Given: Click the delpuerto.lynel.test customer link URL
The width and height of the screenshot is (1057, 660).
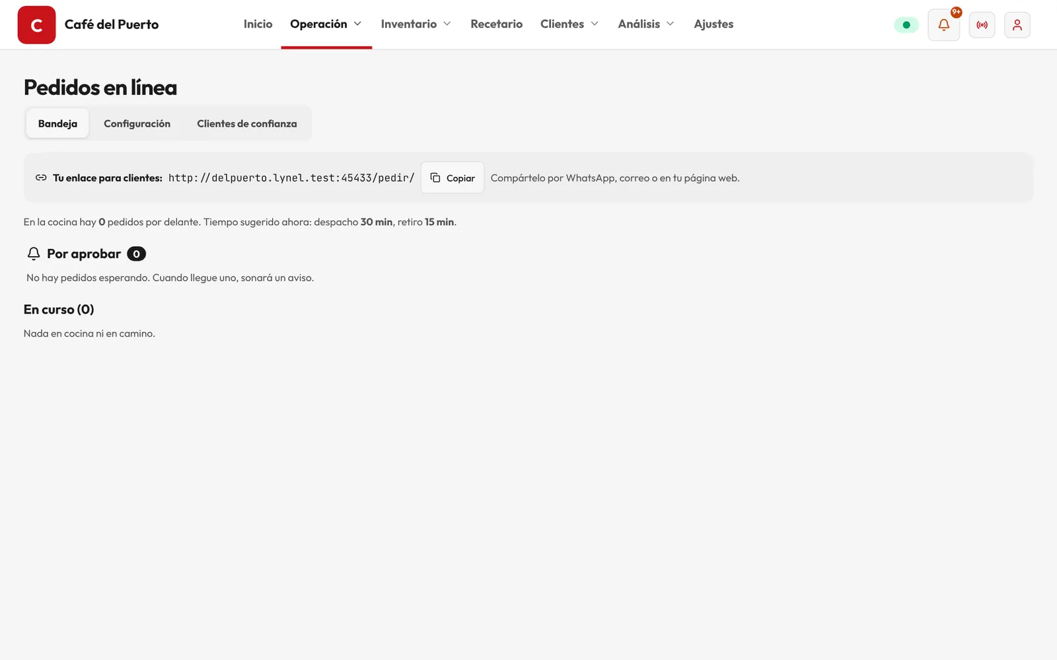Looking at the screenshot, I should pos(291,178).
